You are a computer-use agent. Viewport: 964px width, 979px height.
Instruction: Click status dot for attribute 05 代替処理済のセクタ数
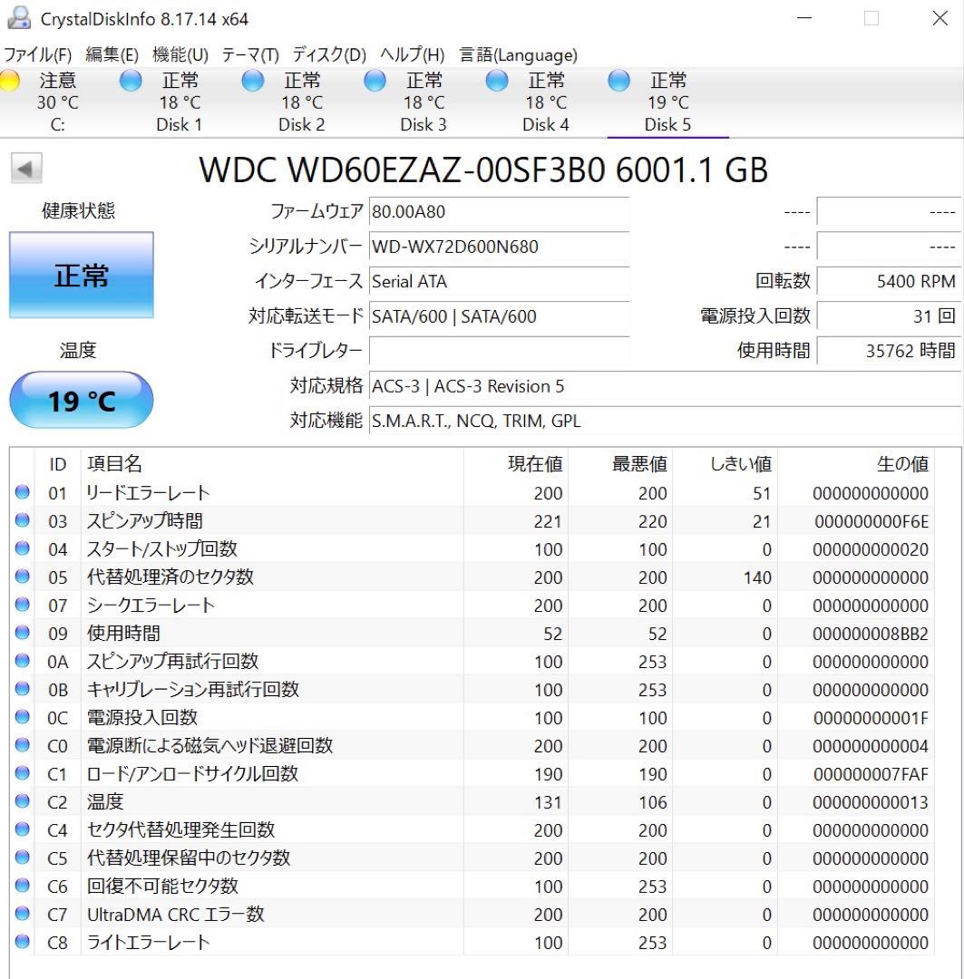23,577
